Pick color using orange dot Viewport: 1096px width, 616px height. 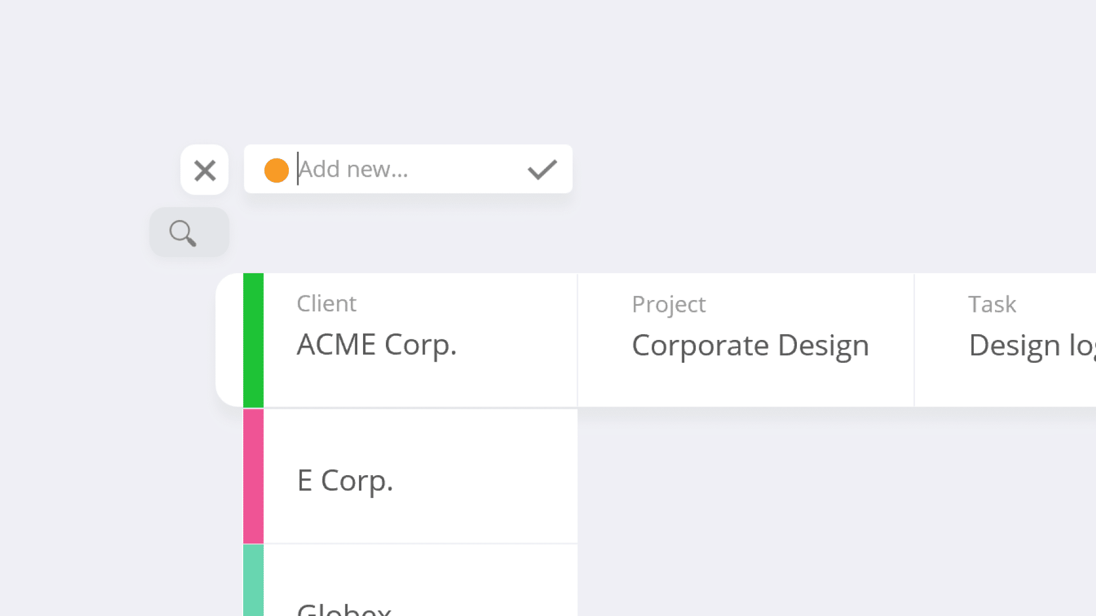click(x=276, y=170)
